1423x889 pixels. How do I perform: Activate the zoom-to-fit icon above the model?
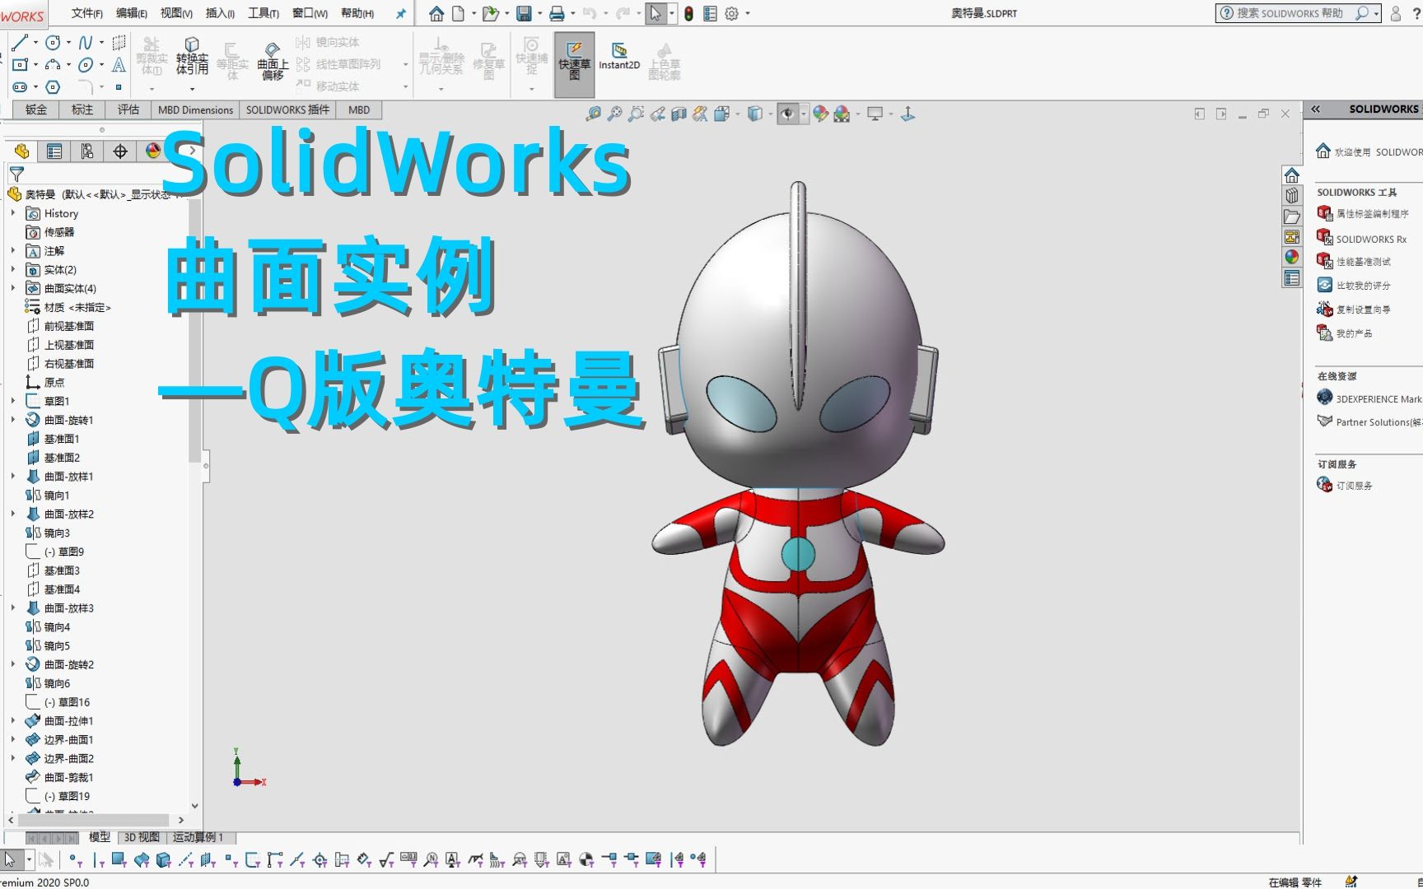(593, 113)
